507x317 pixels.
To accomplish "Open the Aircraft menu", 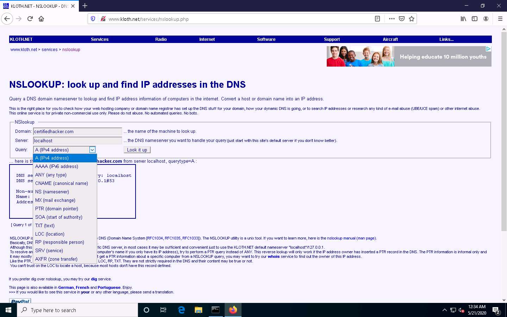I will [x=390, y=39].
